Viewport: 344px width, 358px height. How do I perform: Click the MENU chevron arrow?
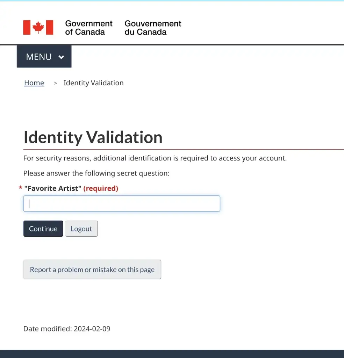(62, 57)
